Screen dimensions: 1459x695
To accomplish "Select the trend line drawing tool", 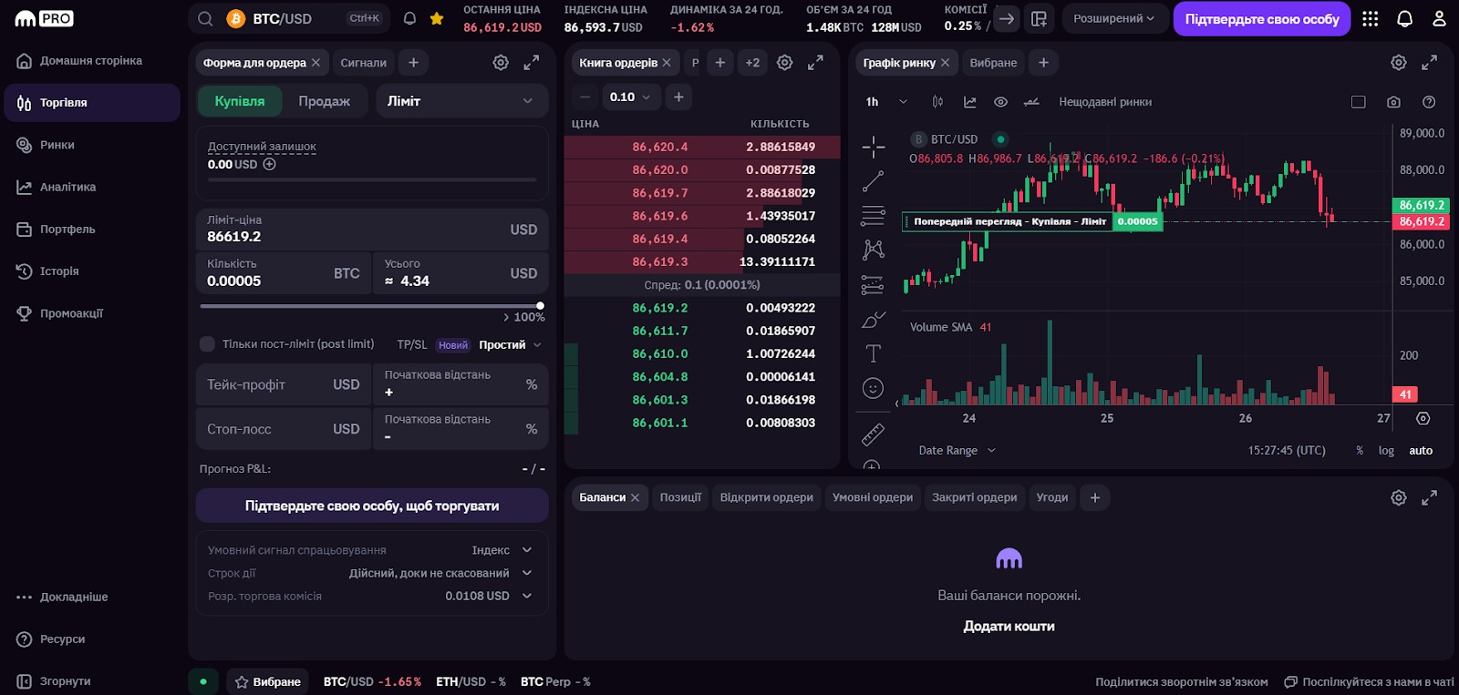I will (873, 181).
